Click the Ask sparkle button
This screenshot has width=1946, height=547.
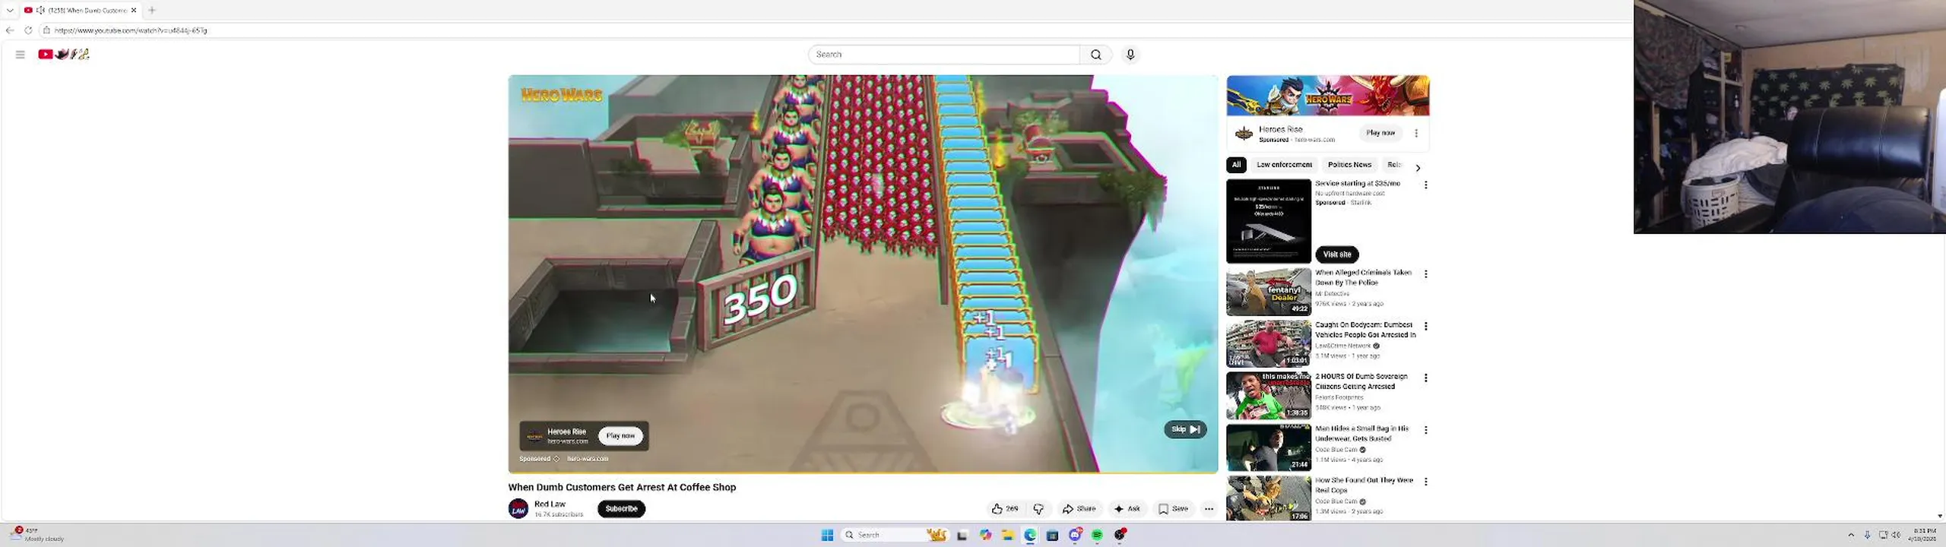point(1127,509)
